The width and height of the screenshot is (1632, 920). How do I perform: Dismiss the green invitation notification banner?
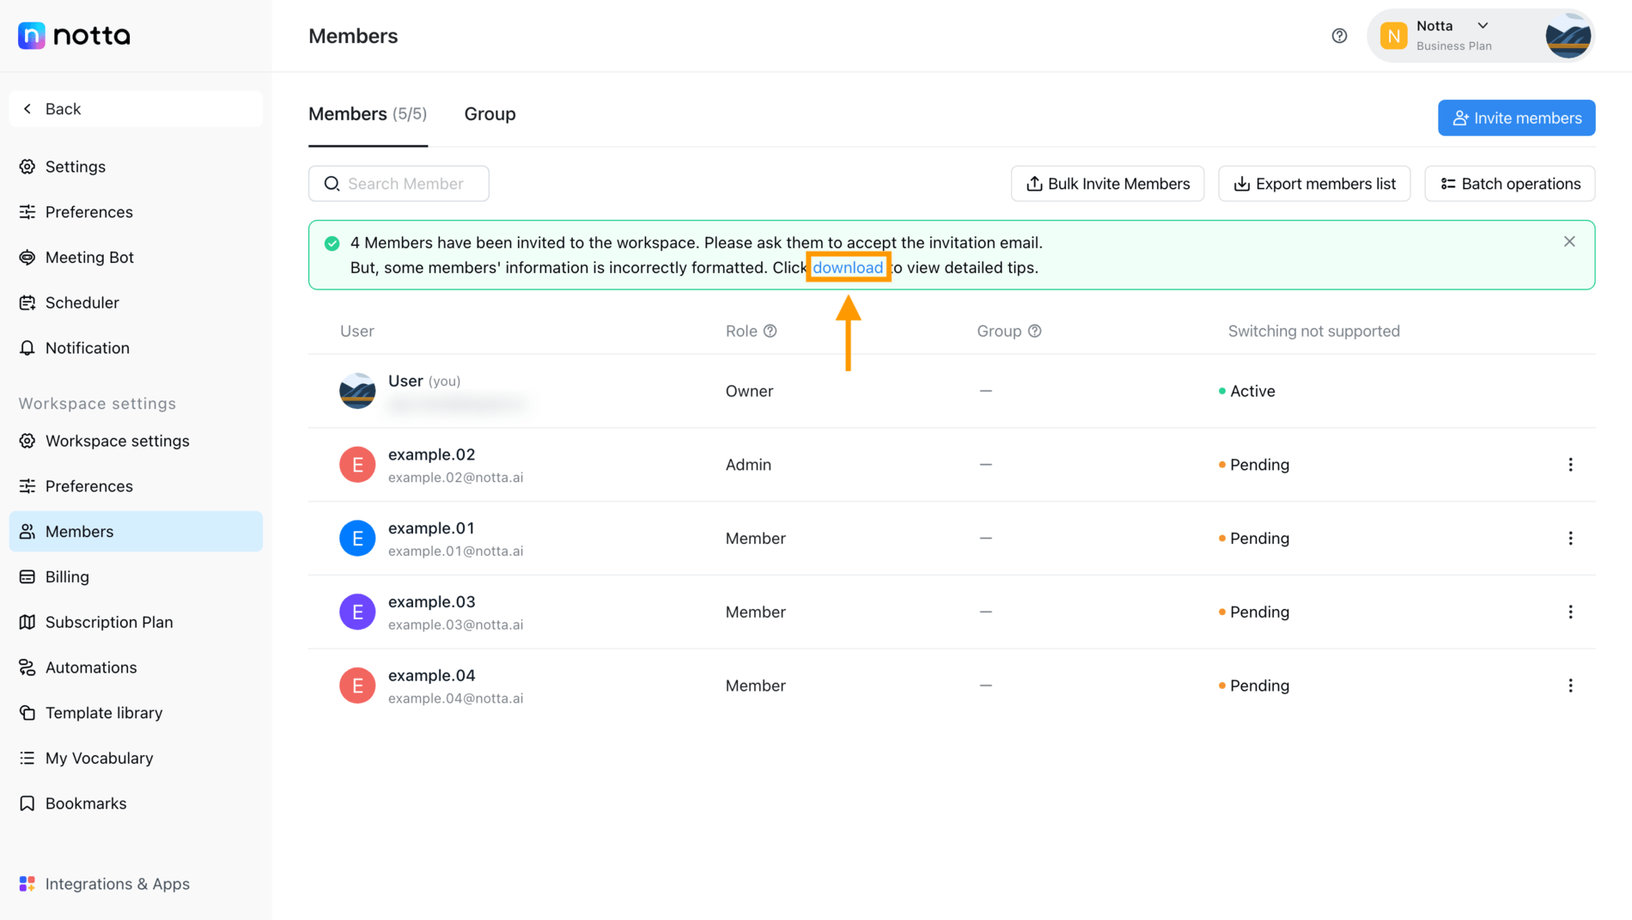(x=1569, y=241)
